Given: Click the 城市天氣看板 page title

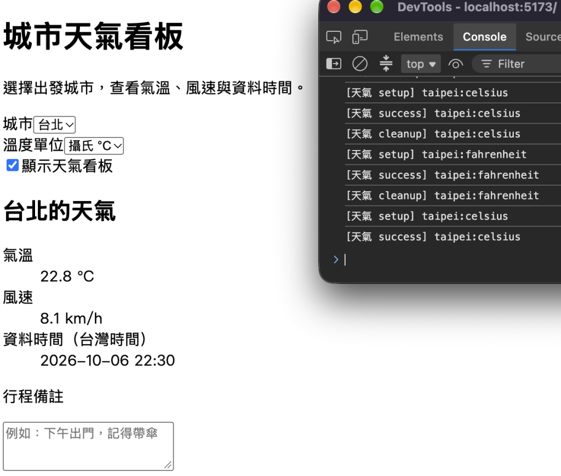Looking at the screenshot, I should pyautogui.click(x=93, y=36).
